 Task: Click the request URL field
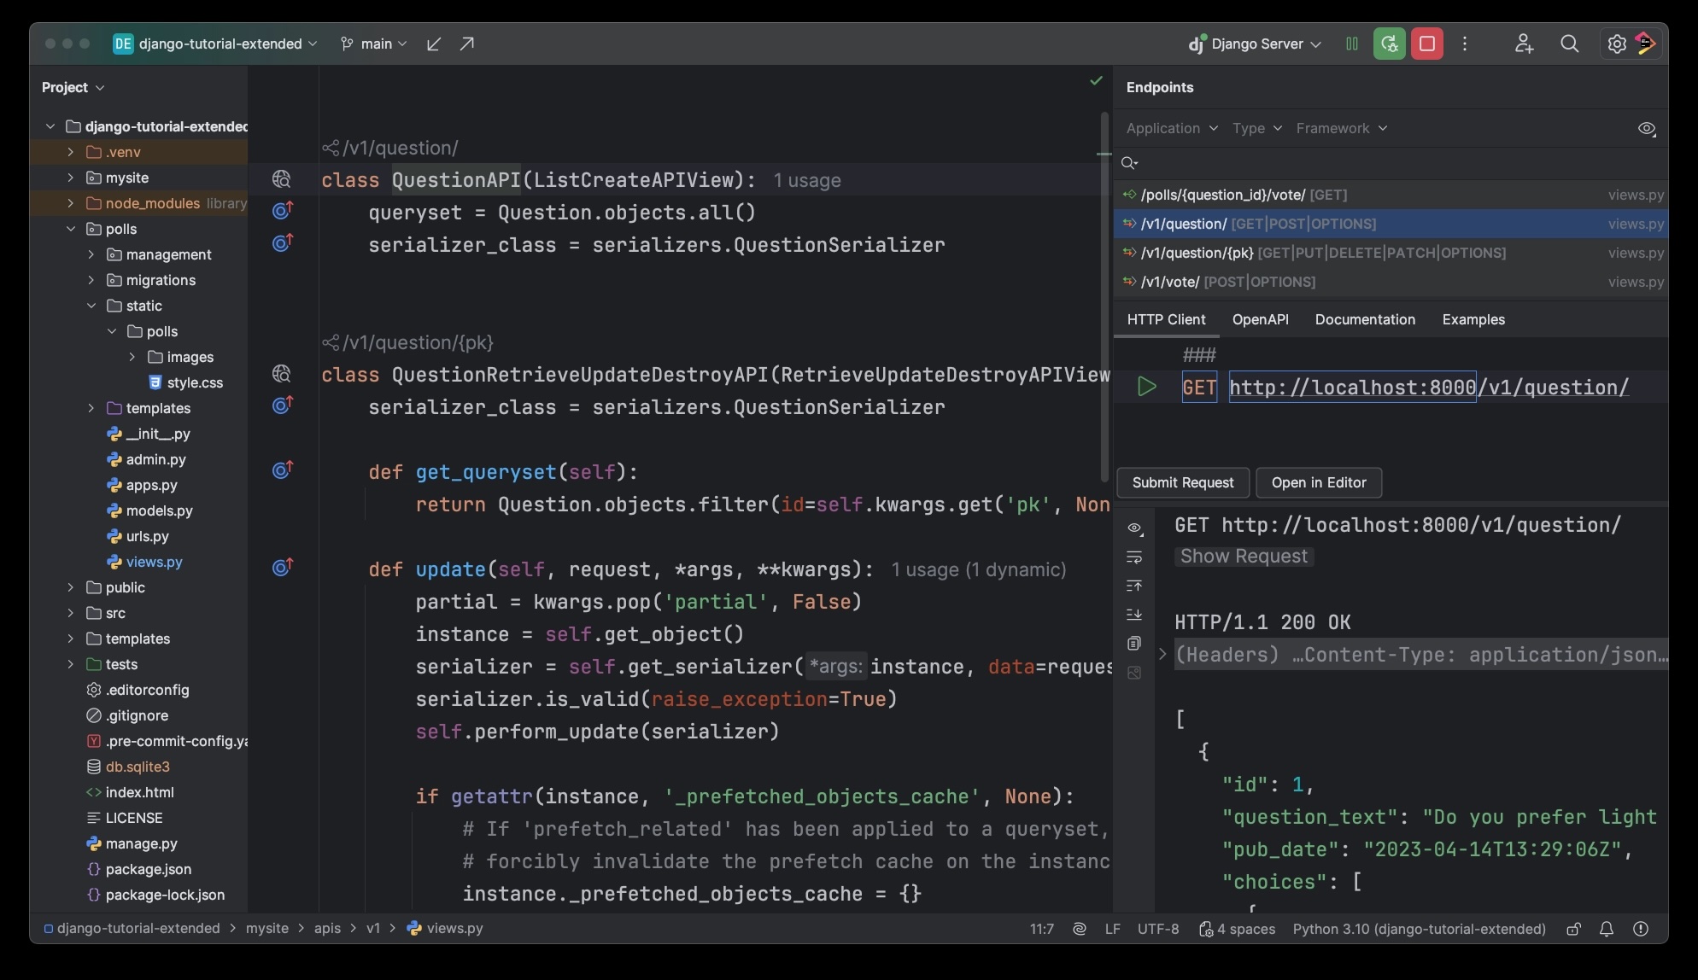[x=1428, y=387]
